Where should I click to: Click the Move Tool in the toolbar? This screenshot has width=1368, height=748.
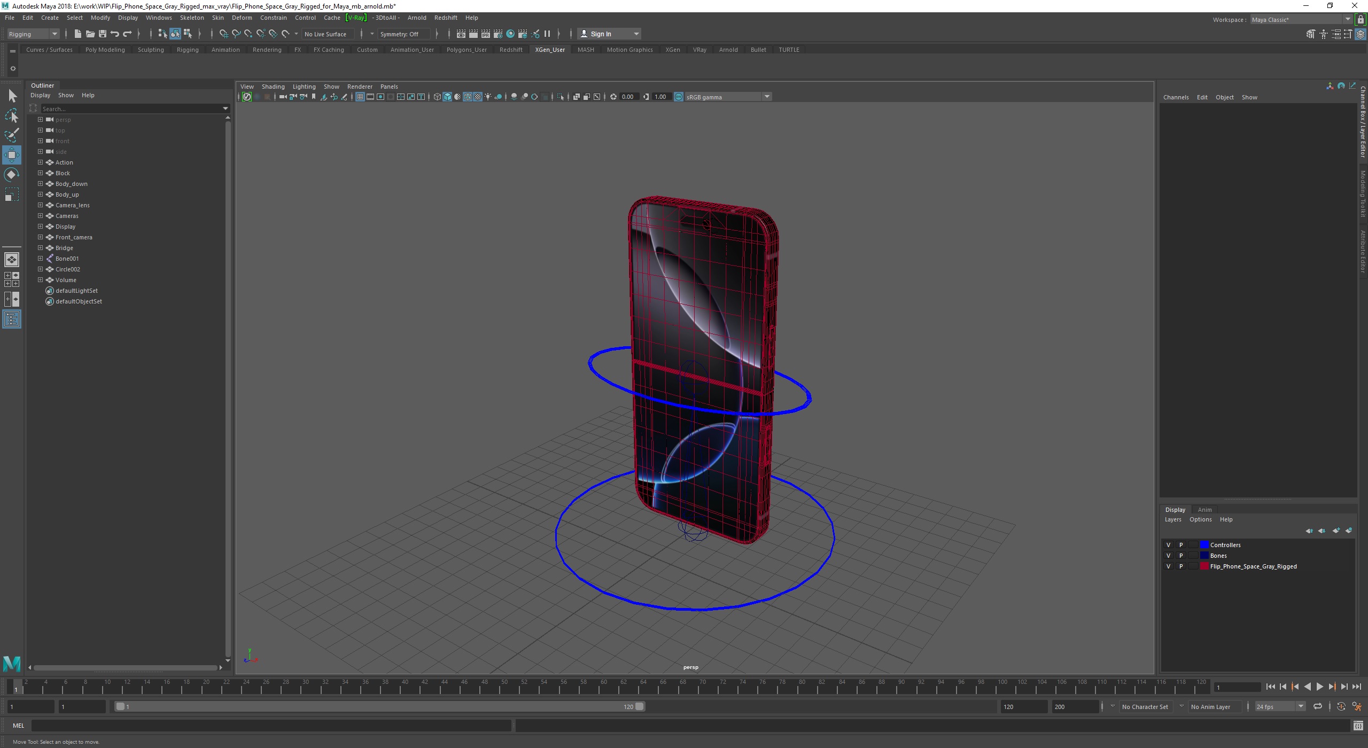[x=13, y=154]
